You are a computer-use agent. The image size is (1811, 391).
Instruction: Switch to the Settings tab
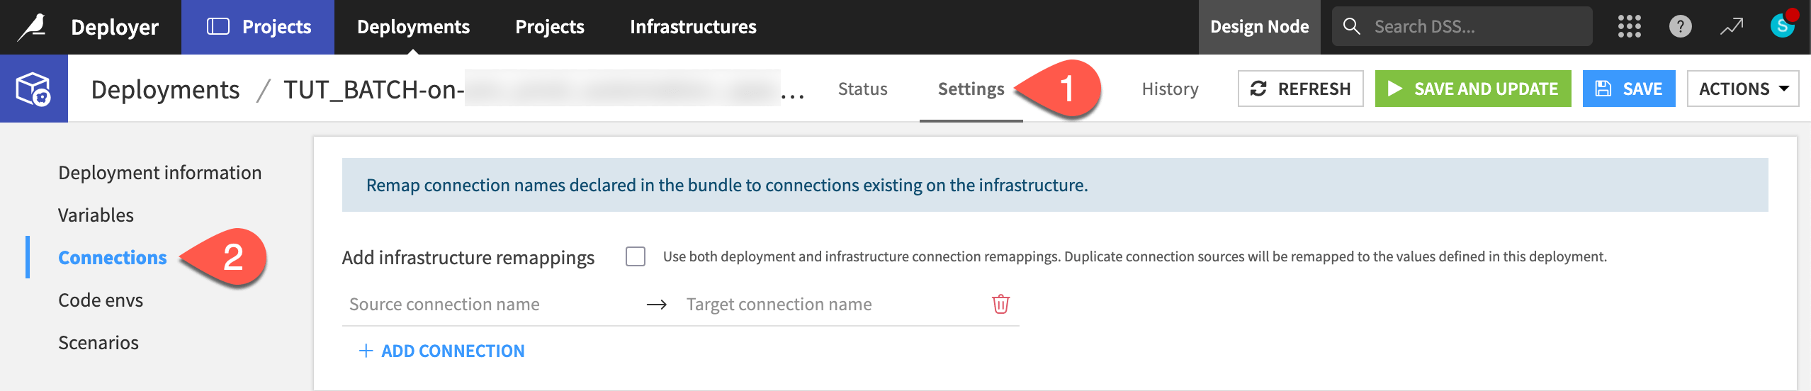971,89
